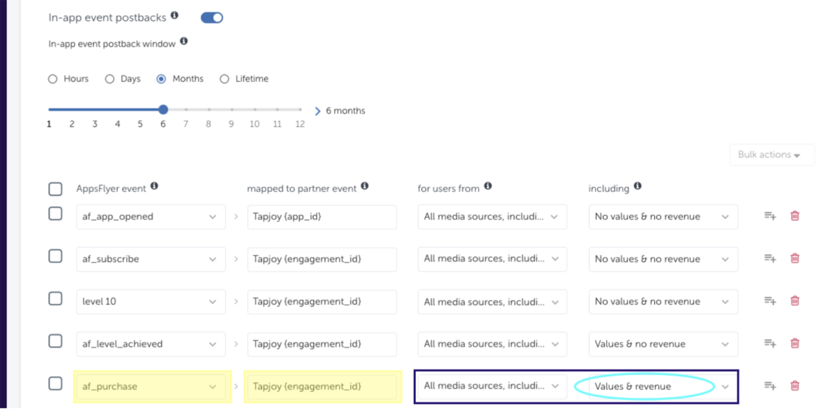Disable the In-app event postbacks toggle
Image resolution: width=824 pixels, height=409 pixels.
pos(212,18)
